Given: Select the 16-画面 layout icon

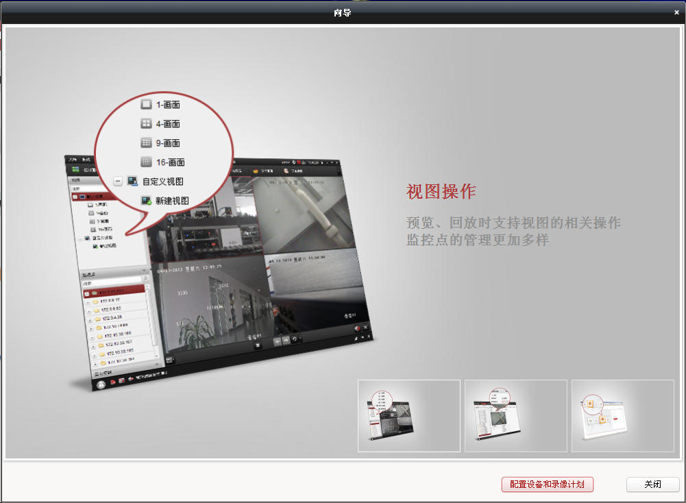Looking at the screenshot, I should click(x=147, y=162).
